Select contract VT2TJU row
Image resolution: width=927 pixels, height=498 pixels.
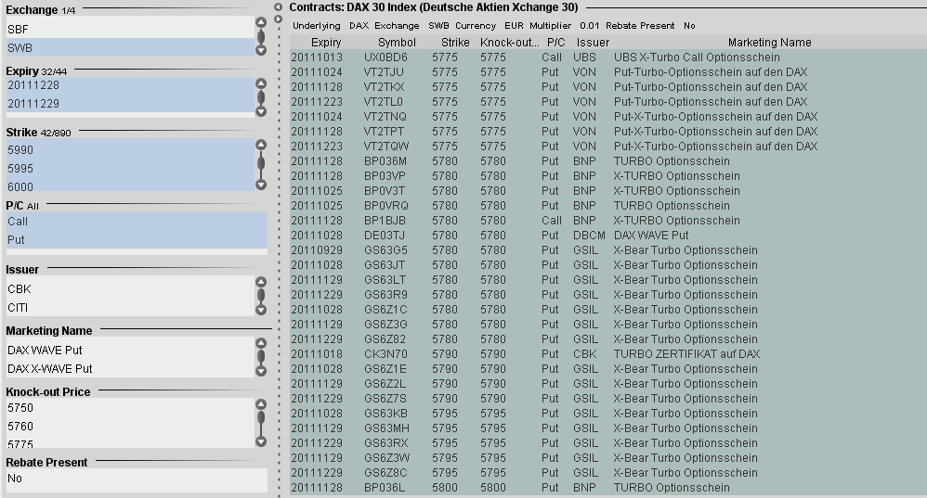tap(607, 72)
